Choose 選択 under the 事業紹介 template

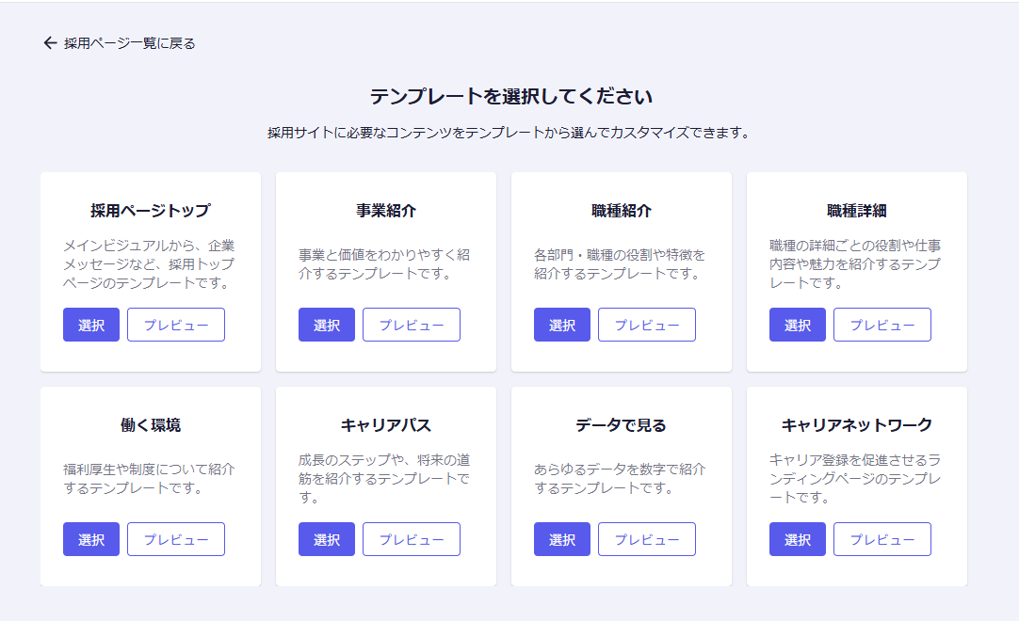point(327,325)
